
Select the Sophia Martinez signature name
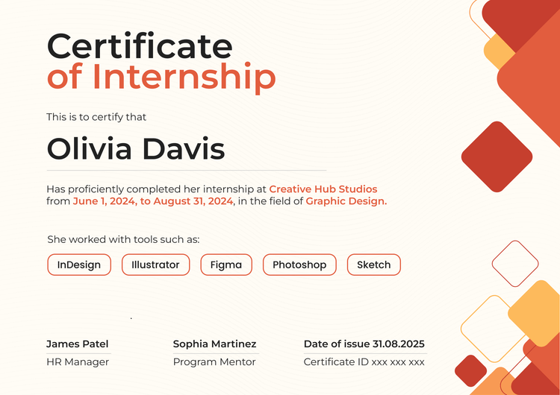[214, 344]
